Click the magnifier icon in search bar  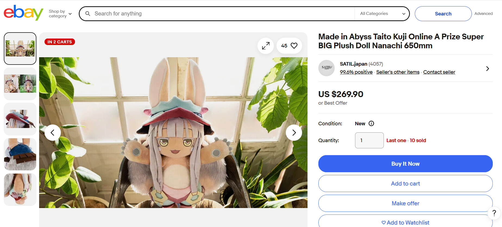[x=88, y=14]
